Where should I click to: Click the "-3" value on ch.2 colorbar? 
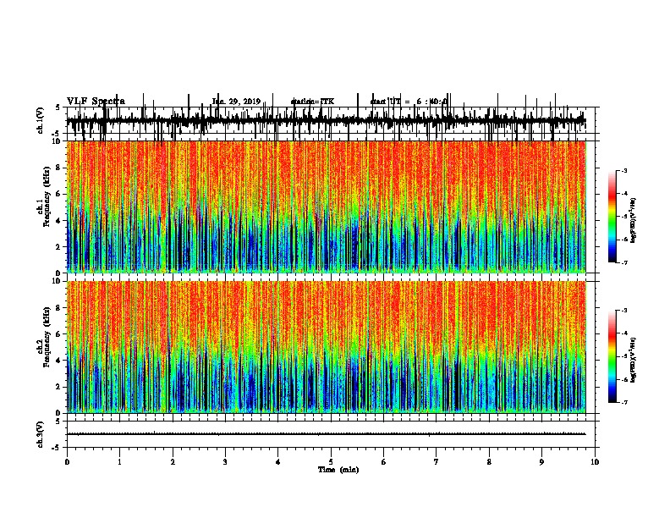pos(624,311)
